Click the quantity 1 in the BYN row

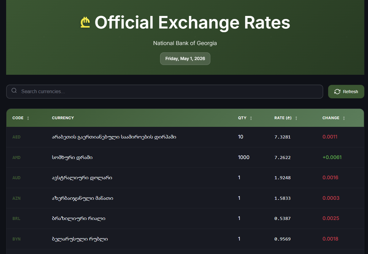pyautogui.click(x=239, y=239)
